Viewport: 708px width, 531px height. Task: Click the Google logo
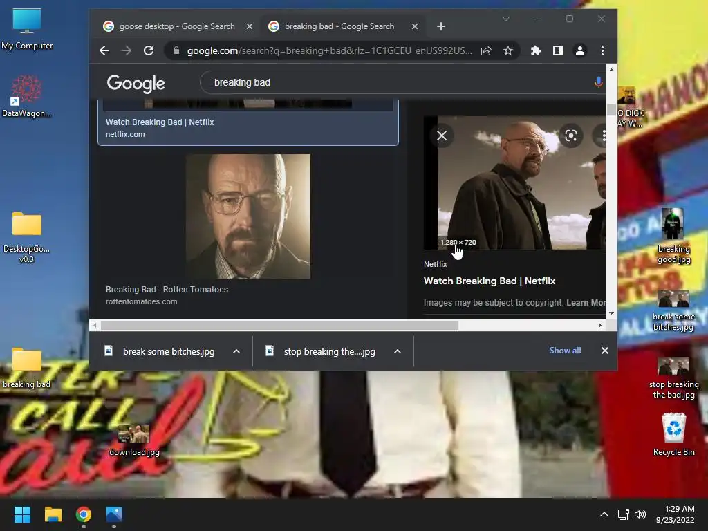(x=136, y=84)
